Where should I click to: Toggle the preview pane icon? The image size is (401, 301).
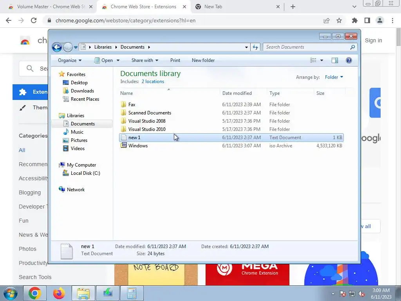click(x=335, y=60)
